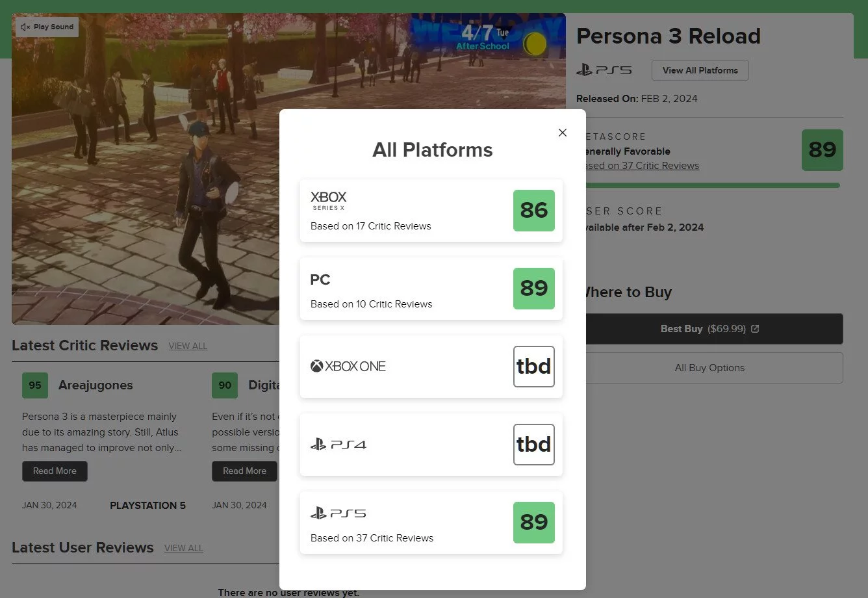Viewport: 868px width, 598px height.
Task: Click the external link icon on Best Buy
Action: click(x=755, y=329)
